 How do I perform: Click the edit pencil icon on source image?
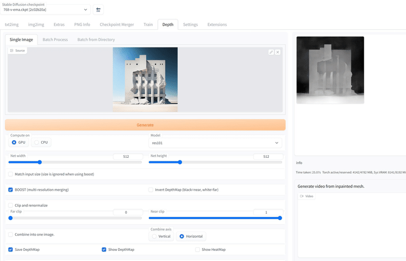tap(271, 52)
